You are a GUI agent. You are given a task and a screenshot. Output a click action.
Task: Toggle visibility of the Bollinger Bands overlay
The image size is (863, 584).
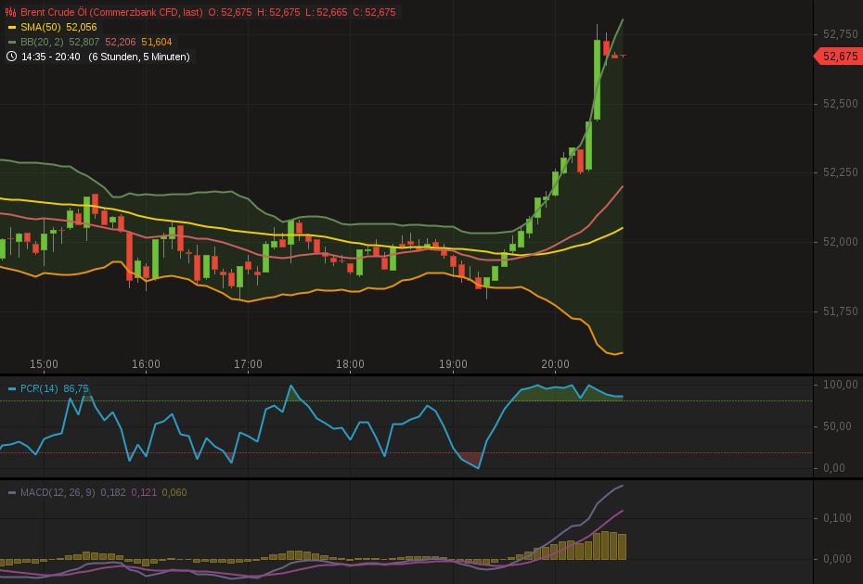(x=11, y=42)
